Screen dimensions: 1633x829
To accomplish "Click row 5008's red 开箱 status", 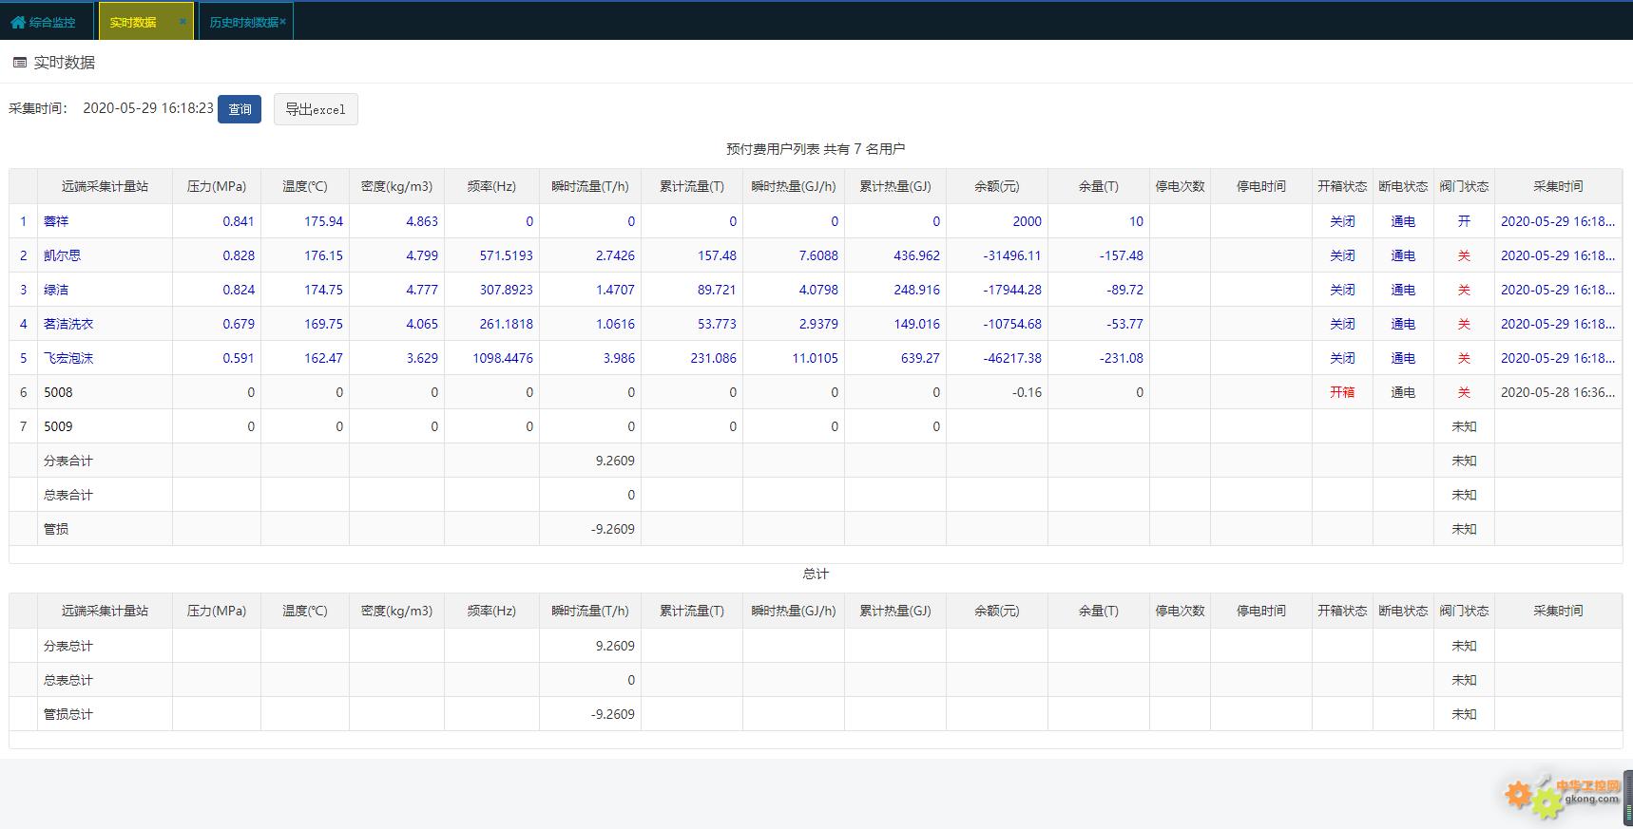I will pyautogui.click(x=1342, y=392).
